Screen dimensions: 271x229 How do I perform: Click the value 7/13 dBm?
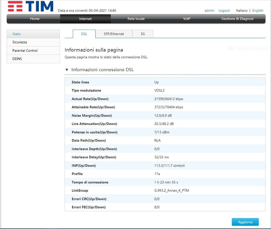tap(162, 132)
